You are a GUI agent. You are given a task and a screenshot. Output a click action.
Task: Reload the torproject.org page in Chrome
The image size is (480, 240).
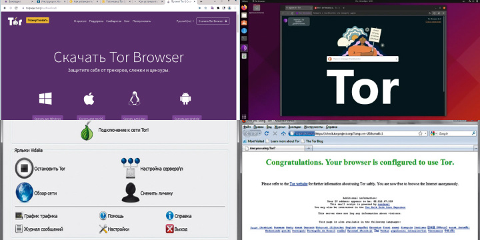coord(16,8)
